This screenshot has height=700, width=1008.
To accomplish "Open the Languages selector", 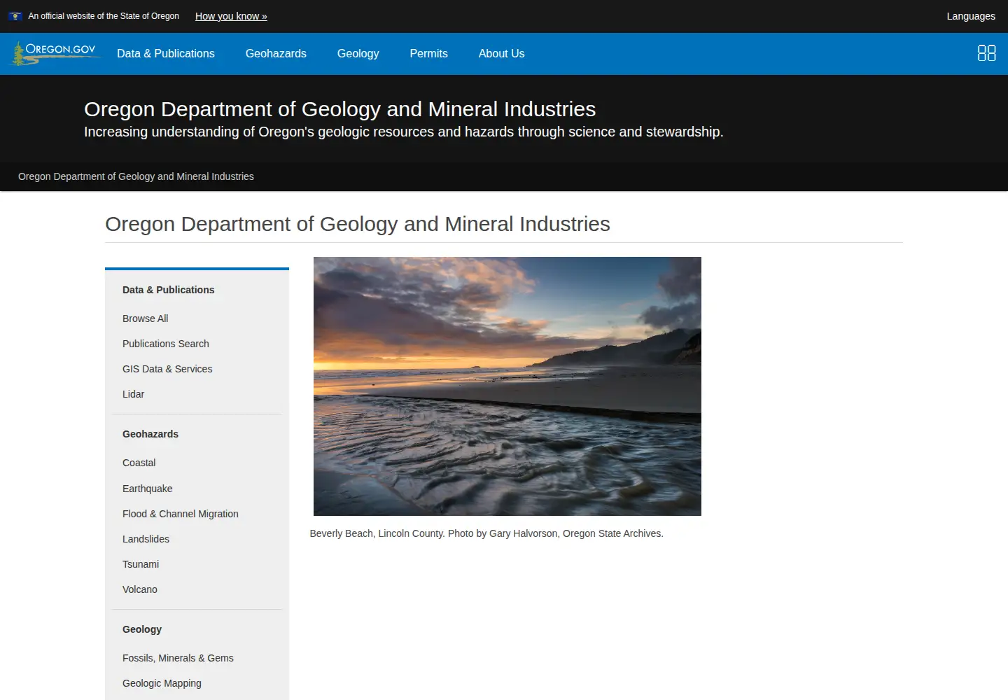I will (971, 16).
